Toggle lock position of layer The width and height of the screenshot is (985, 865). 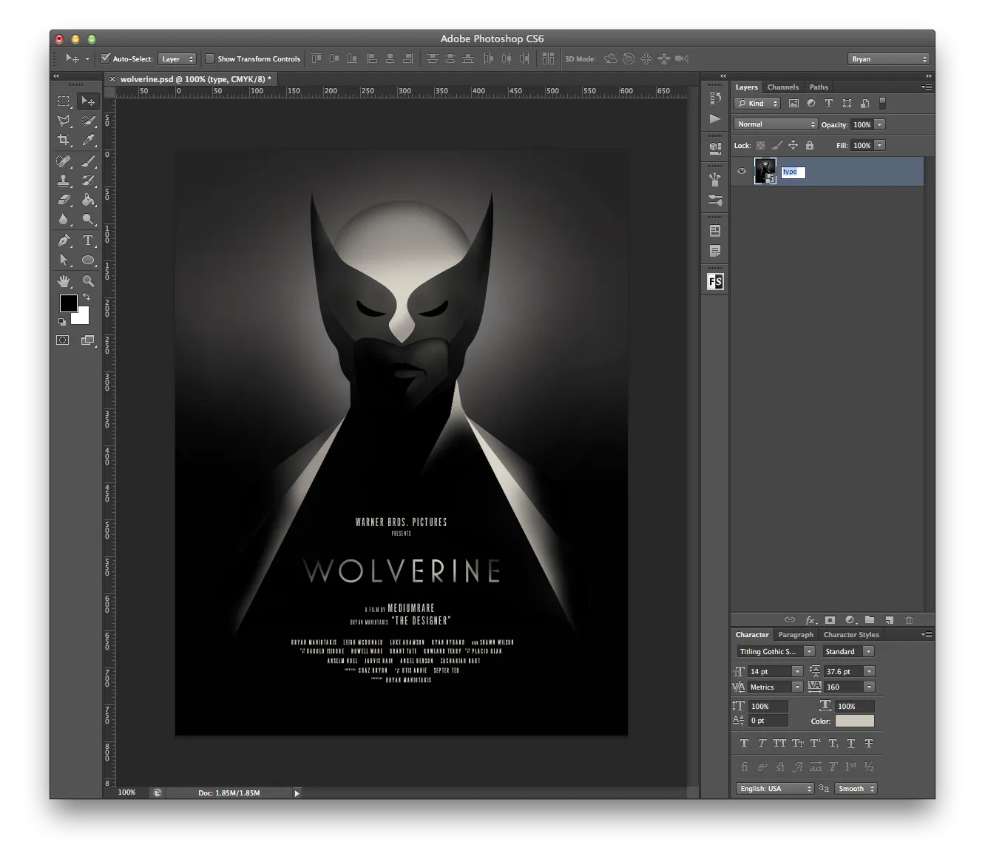[793, 146]
